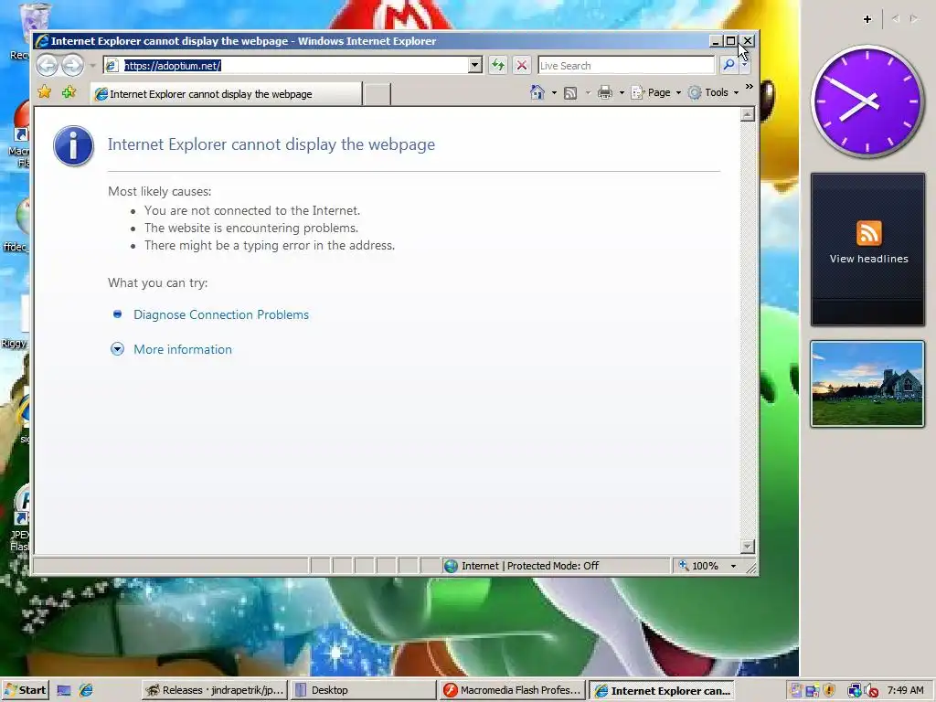Click the sidebar add gadgets plus icon
The height and width of the screenshot is (702, 936).
867,19
